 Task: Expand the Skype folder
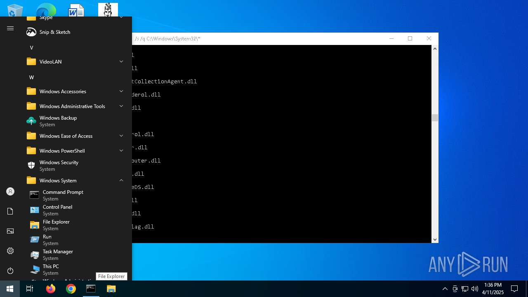74,18
